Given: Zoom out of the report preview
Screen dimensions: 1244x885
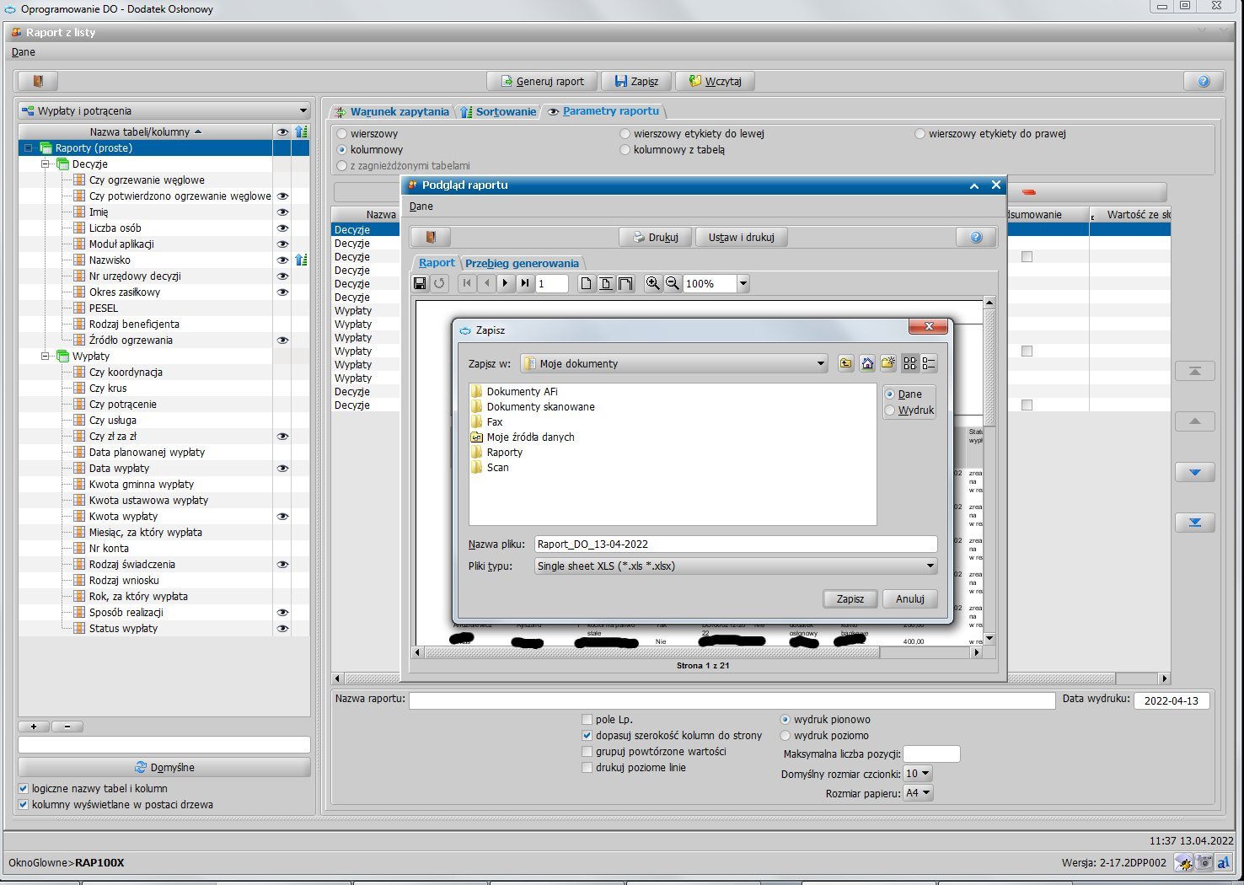Looking at the screenshot, I should click(673, 283).
